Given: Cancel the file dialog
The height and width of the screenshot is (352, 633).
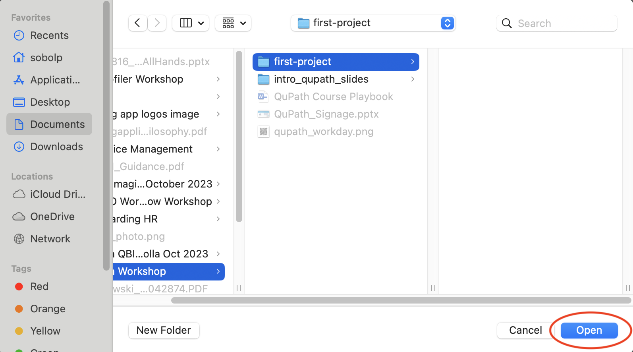Looking at the screenshot, I should tap(525, 330).
